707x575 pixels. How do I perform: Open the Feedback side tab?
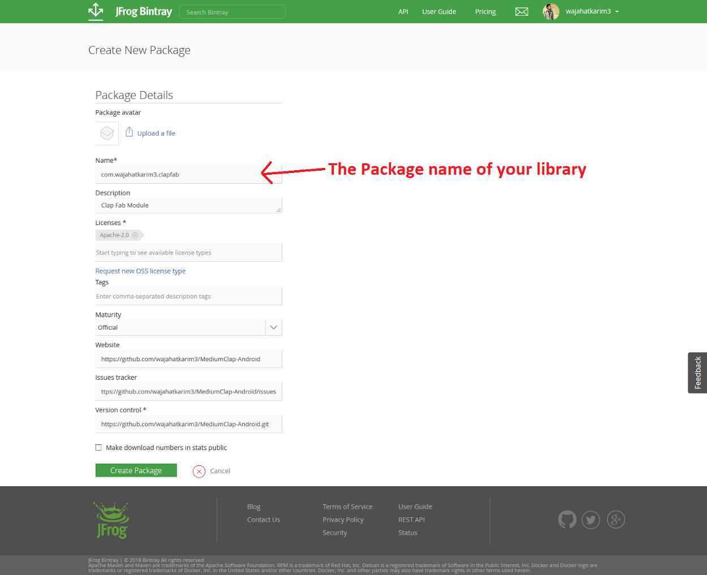(697, 373)
